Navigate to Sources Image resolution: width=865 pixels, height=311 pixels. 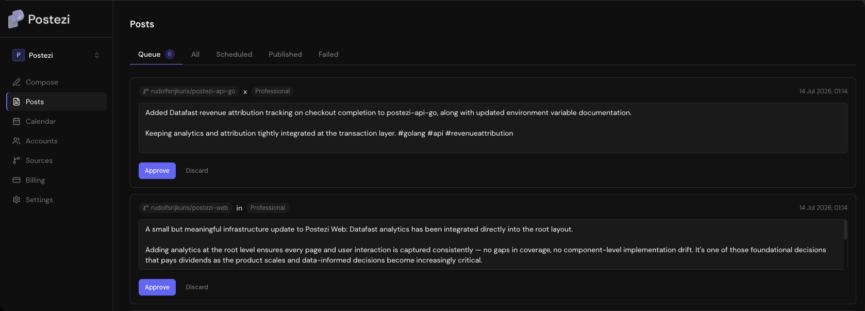tap(56, 160)
